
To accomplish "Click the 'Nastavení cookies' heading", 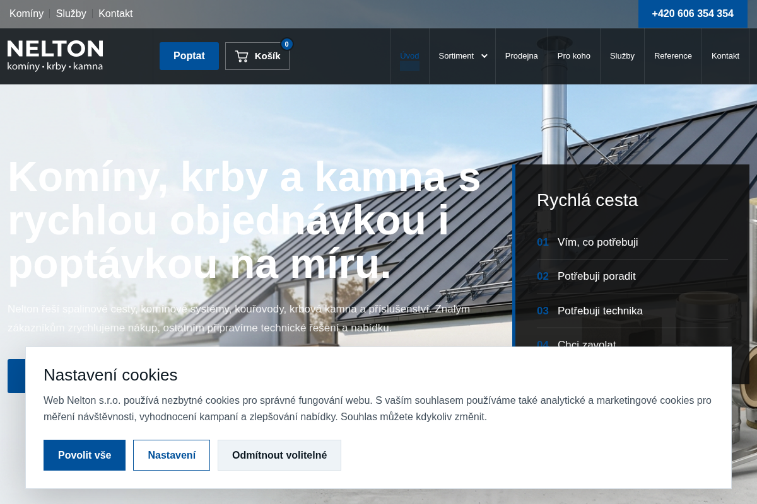I will click(x=110, y=375).
